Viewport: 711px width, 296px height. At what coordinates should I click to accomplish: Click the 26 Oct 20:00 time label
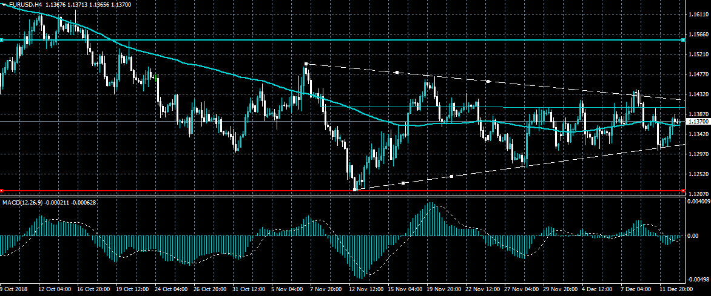210,289
